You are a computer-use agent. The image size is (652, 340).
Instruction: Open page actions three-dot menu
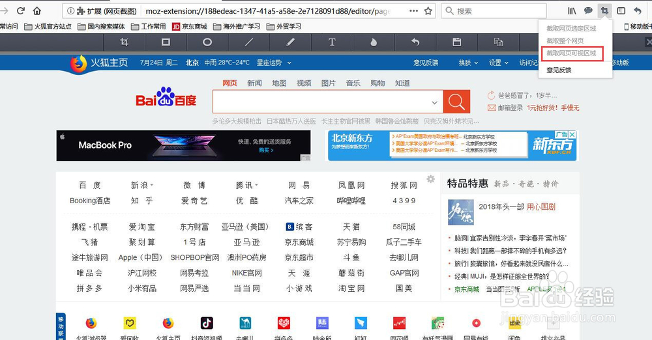(x=414, y=11)
